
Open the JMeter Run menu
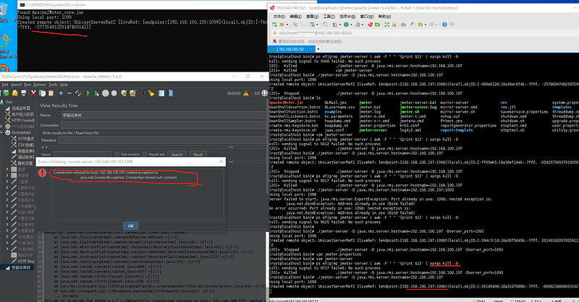[28, 85]
